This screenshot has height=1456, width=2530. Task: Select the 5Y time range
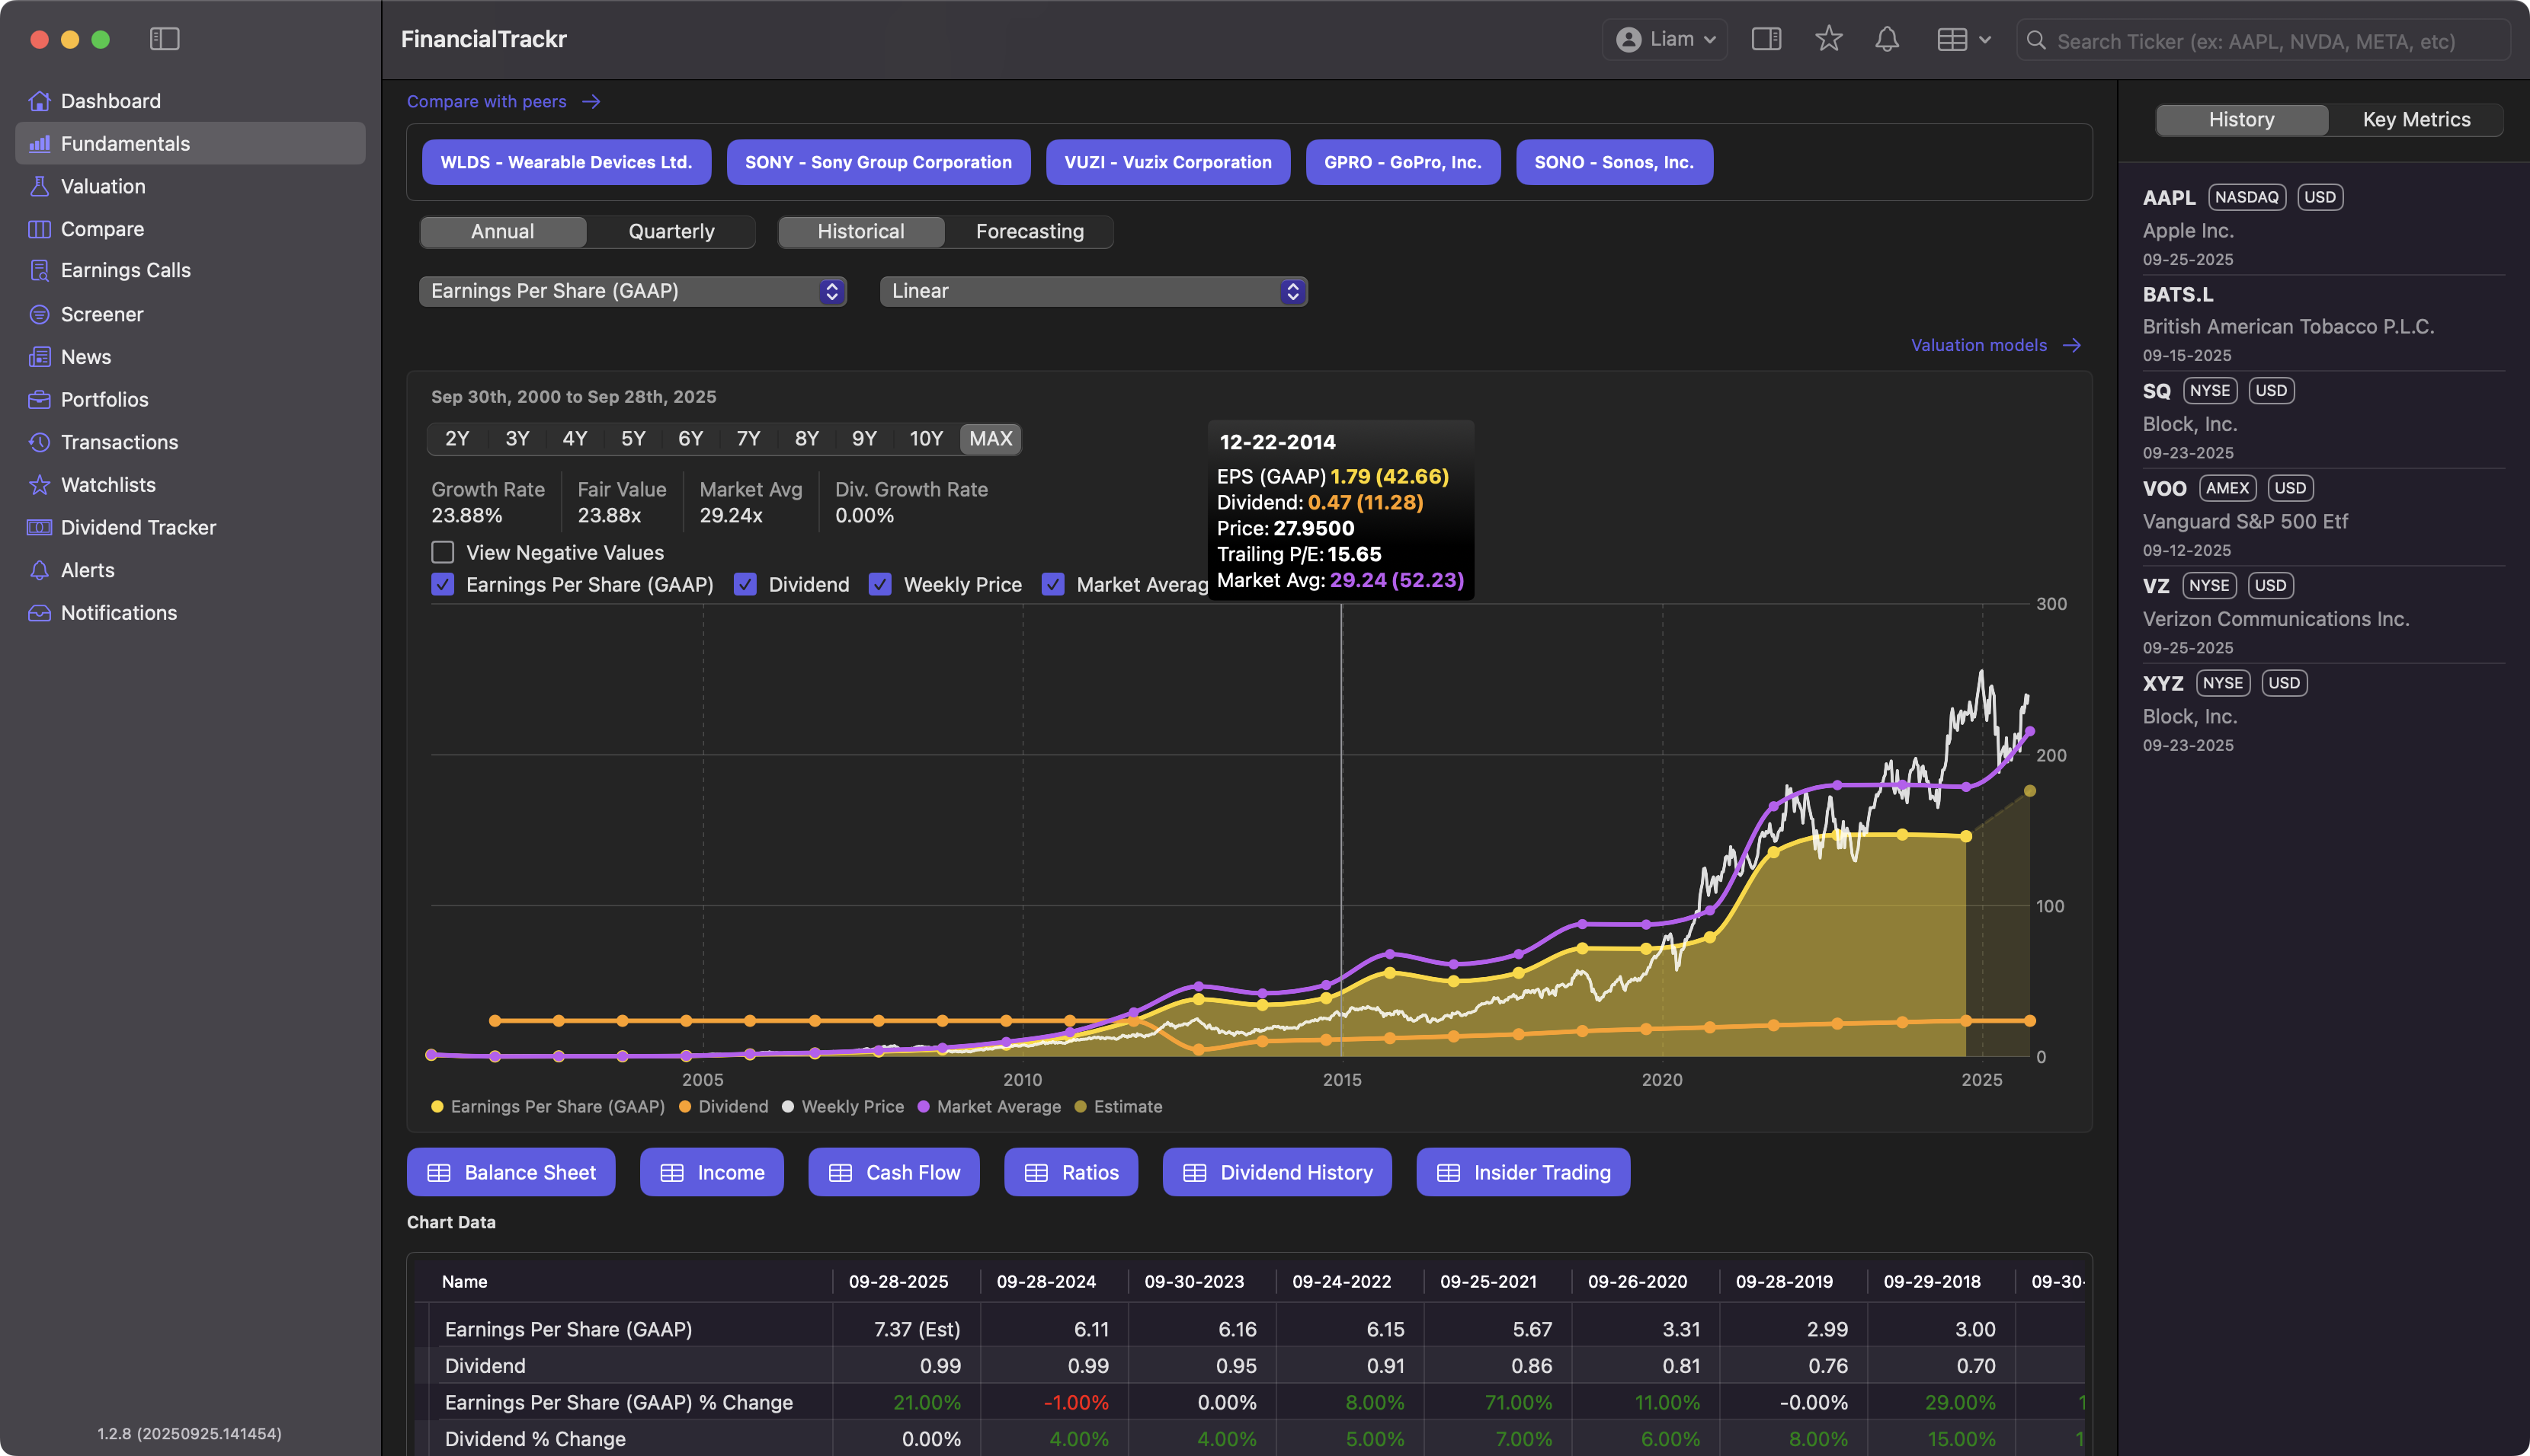pyautogui.click(x=632, y=438)
